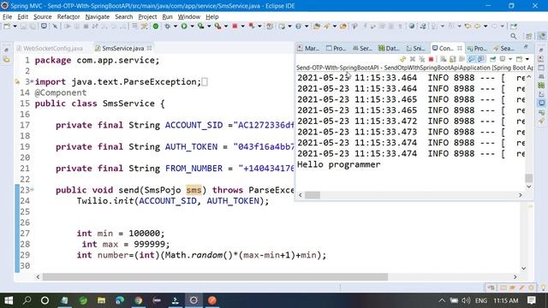Click the 'Hello programmer' console output
The width and height of the screenshot is (548, 308).
coord(339,164)
